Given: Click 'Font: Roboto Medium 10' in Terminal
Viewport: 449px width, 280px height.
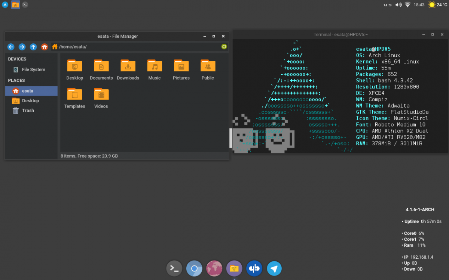Looking at the screenshot, I should (x=391, y=125).
